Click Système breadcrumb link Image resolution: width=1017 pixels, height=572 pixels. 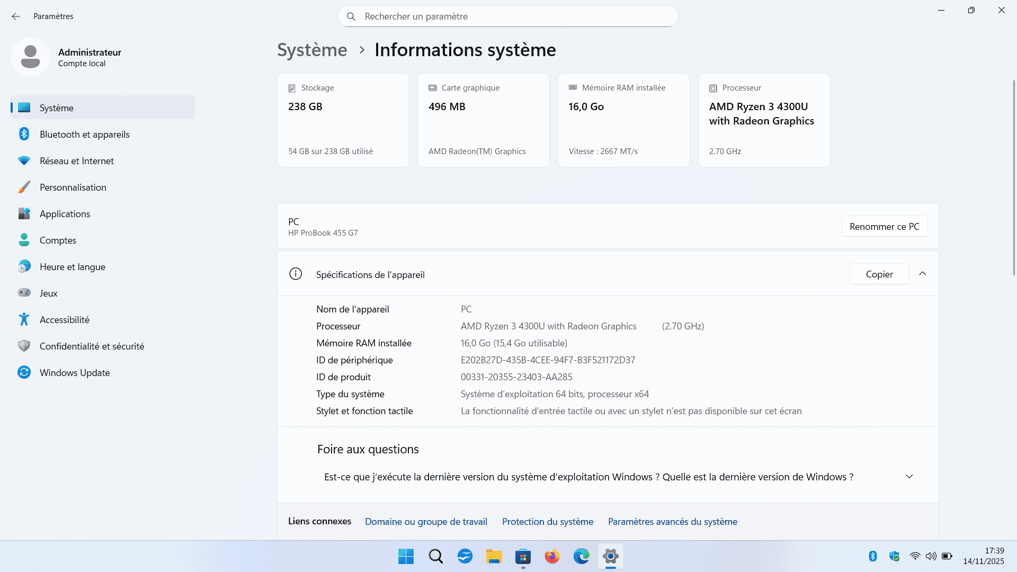click(x=312, y=50)
